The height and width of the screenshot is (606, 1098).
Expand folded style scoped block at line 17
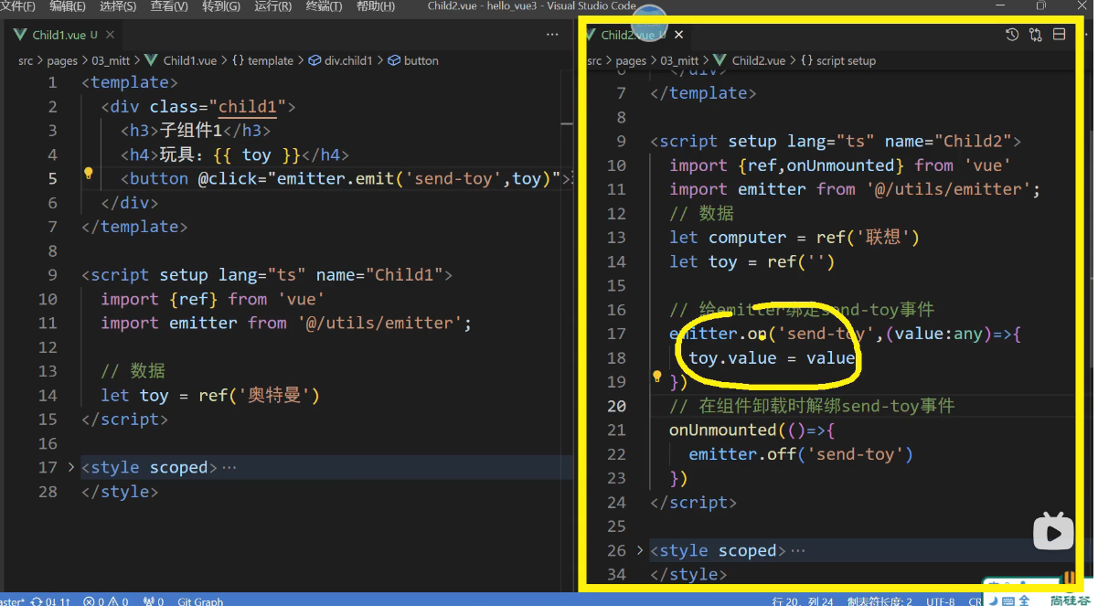(71, 467)
